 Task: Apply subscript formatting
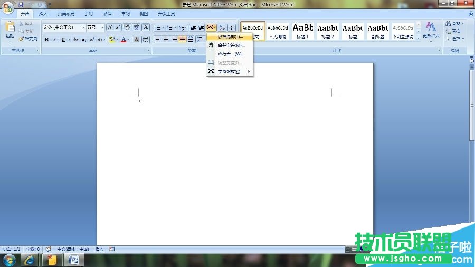pyautogui.click(x=84, y=40)
